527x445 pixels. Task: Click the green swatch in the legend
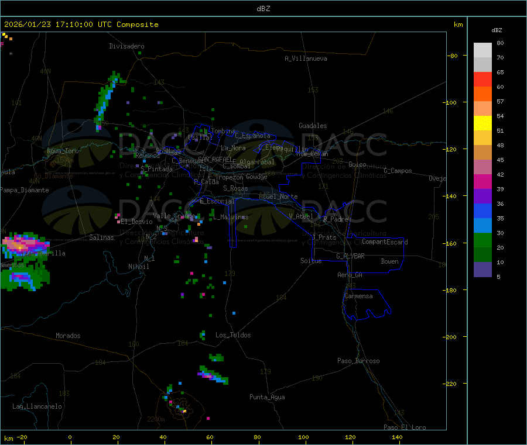tap(482, 240)
